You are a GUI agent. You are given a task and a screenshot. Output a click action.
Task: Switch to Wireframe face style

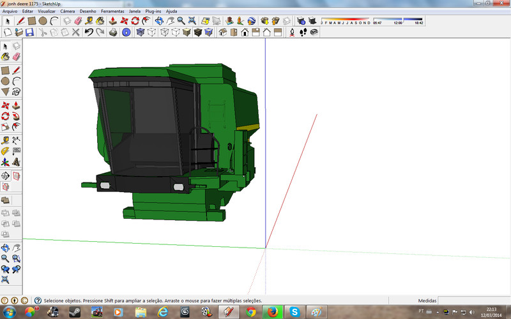[164, 32]
